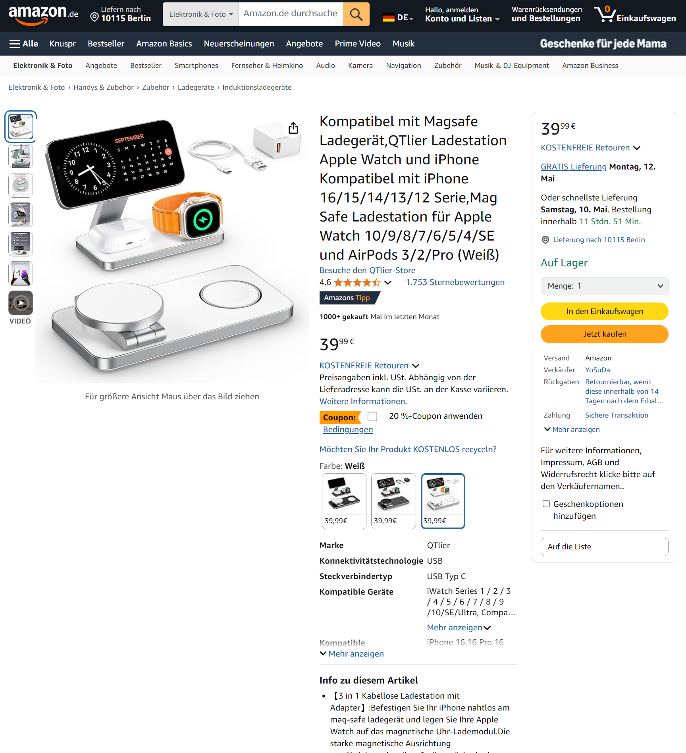The height and width of the screenshot is (753, 686).
Task: Open the Elektronik & Foto search category dropdown
Action: (200, 14)
